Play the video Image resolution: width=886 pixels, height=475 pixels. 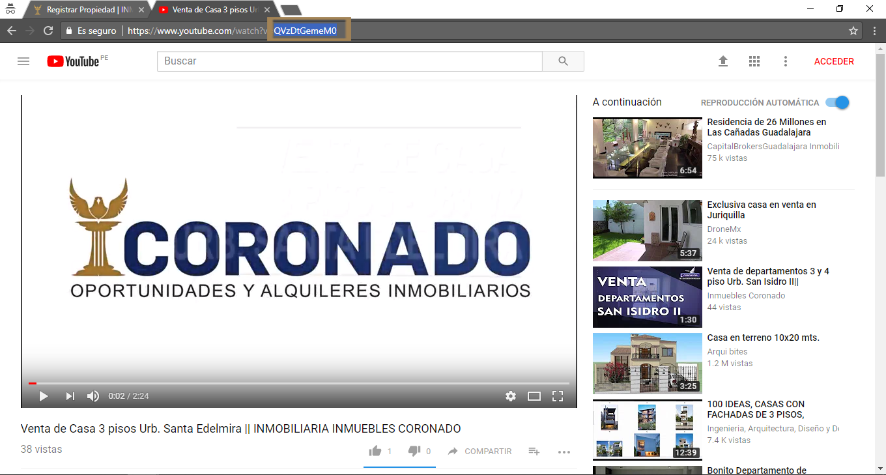point(44,396)
